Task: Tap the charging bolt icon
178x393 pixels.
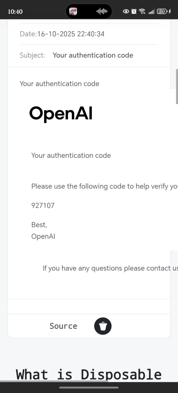Action: tap(170, 12)
